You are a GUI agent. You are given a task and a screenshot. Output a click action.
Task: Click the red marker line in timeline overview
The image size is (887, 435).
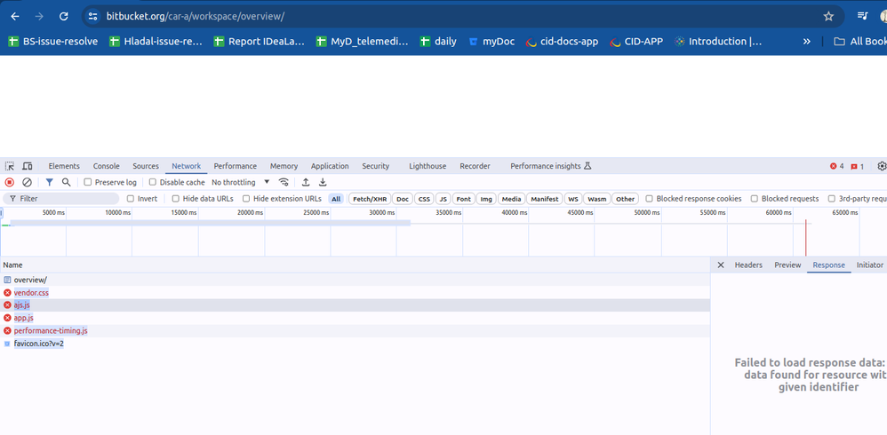coord(805,237)
